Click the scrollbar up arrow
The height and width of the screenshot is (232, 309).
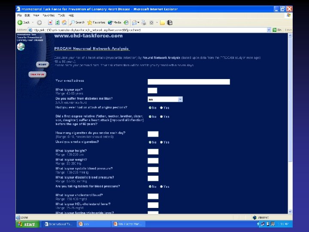click(290, 36)
